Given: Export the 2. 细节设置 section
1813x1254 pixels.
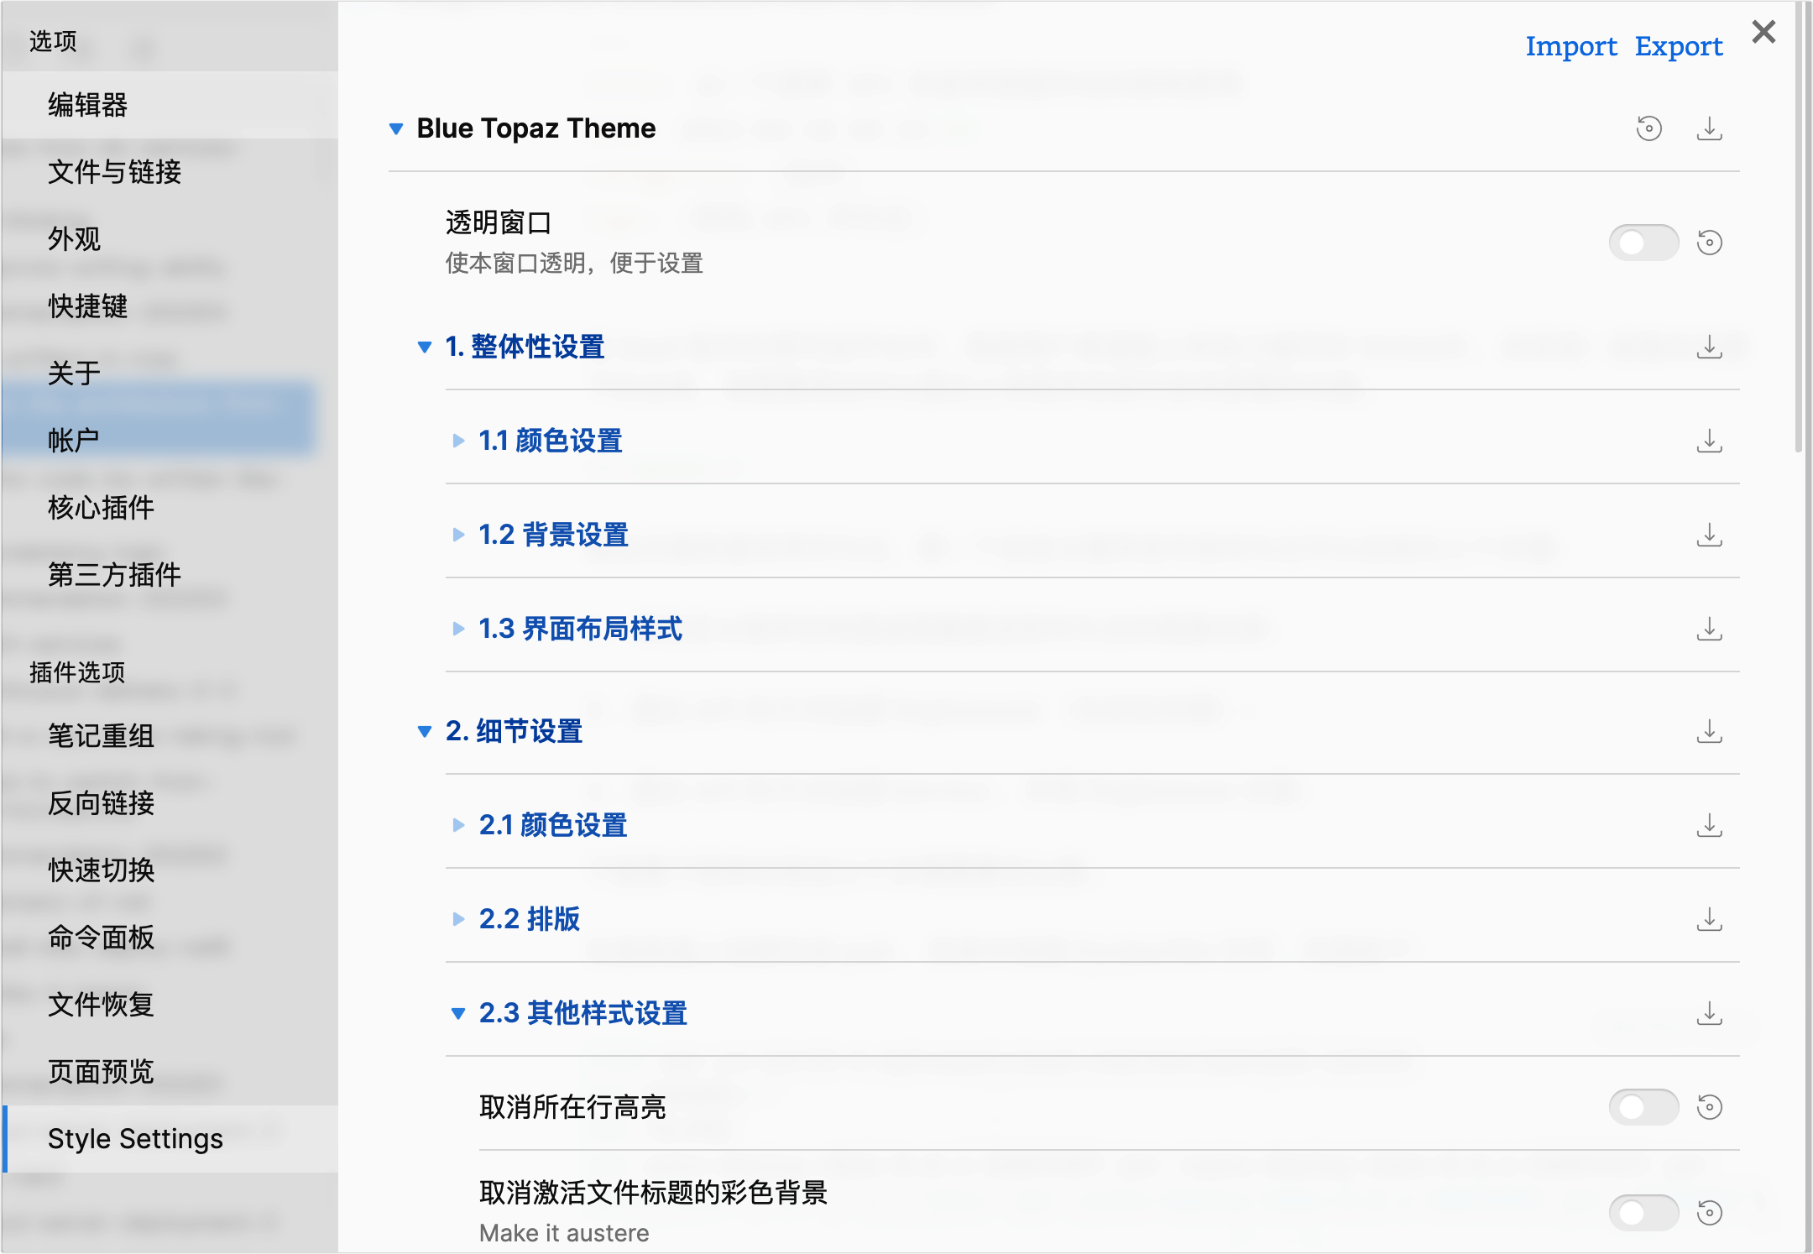Looking at the screenshot, I should (x=1709, y=731).
